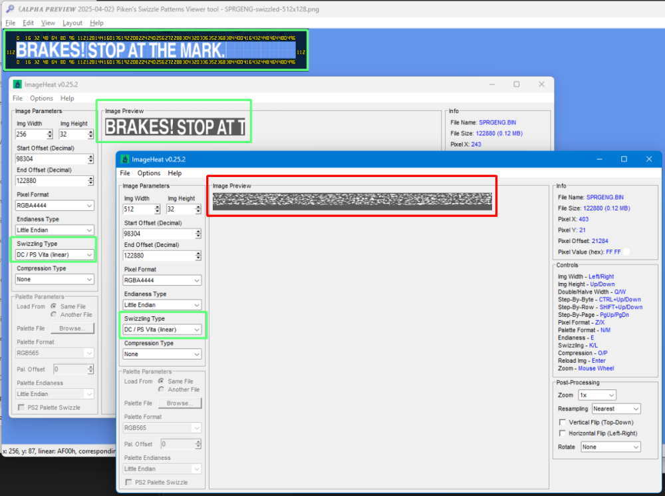
Task: Click Img Height field in front ImageHeat window
Action: tap(180, 209)
